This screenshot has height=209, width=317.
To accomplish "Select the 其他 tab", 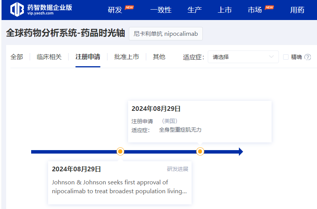I will tap(159, 57).
